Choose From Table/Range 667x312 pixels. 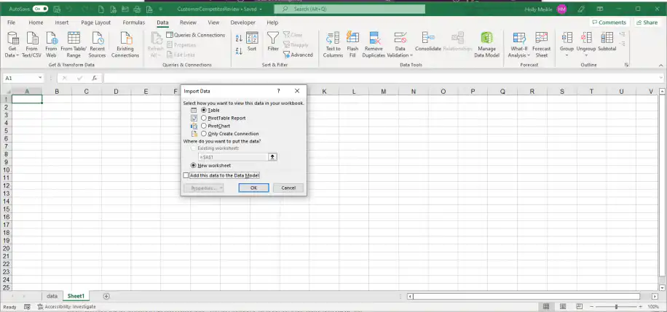click(74, 44)
